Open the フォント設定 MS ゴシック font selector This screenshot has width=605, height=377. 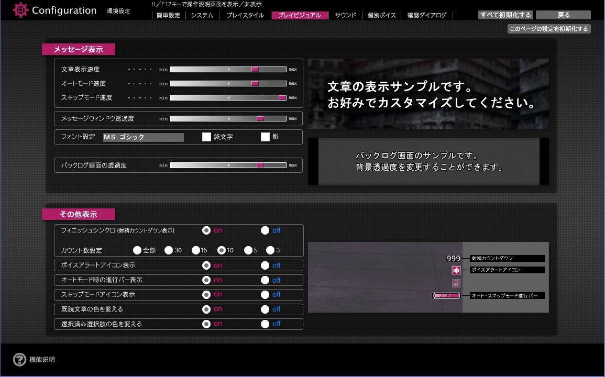point(143,137)
